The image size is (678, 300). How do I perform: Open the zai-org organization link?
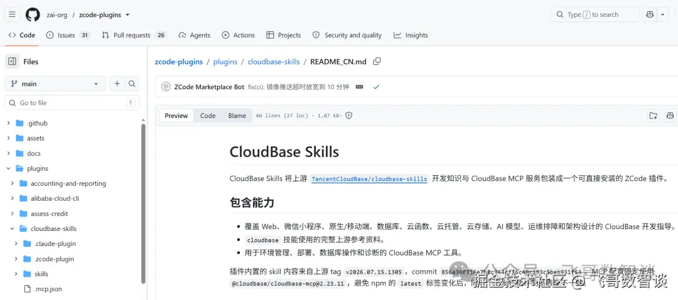tap(57, 14)
